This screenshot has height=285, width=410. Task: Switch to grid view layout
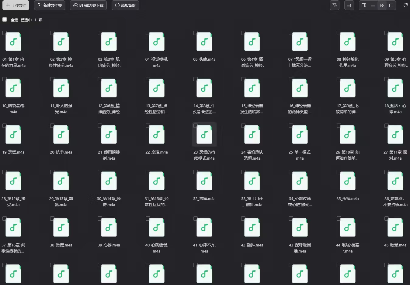click(382, 5)
